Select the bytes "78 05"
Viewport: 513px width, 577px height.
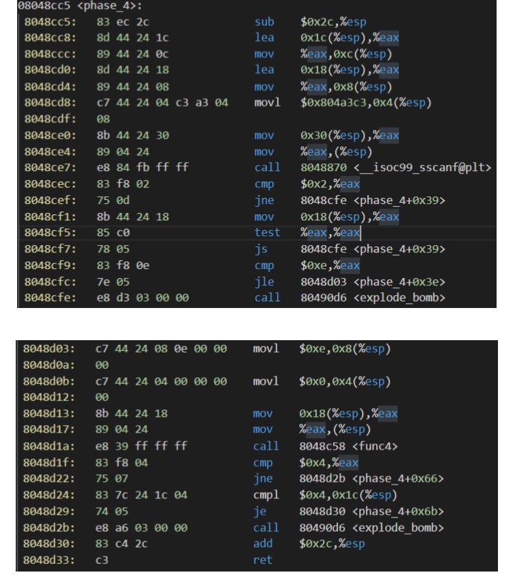coord(114,249)
